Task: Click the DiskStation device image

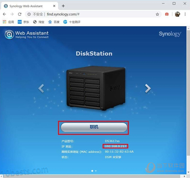Action: [96, 88]
